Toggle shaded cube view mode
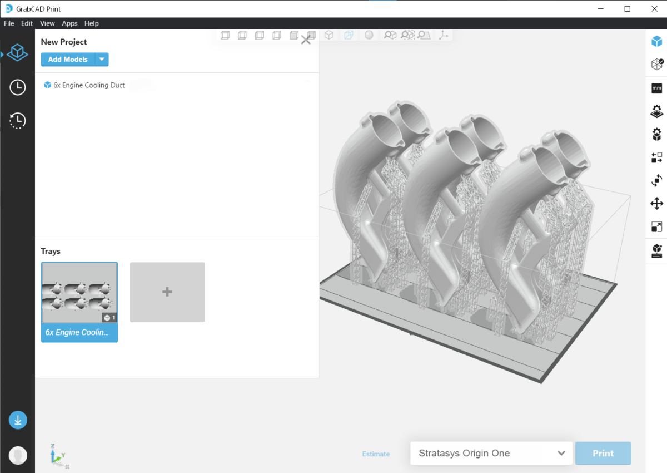The width and height of the screenshot is (667, 473). click(x=329, y=35)
